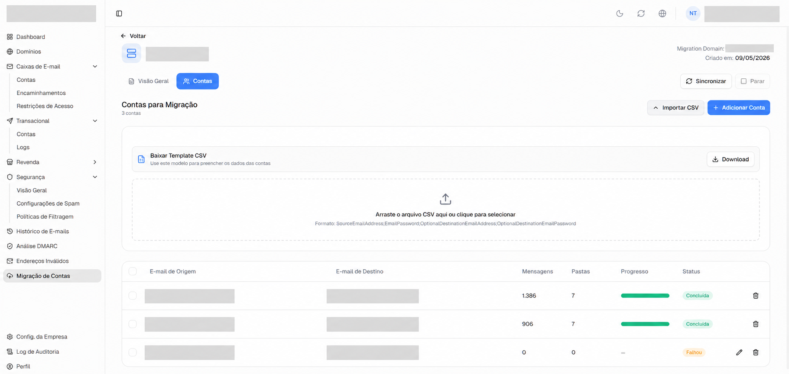Open Contas under Caixas de E-mail
The width and height of the screenshot is (789, 374).
point(26,80)
